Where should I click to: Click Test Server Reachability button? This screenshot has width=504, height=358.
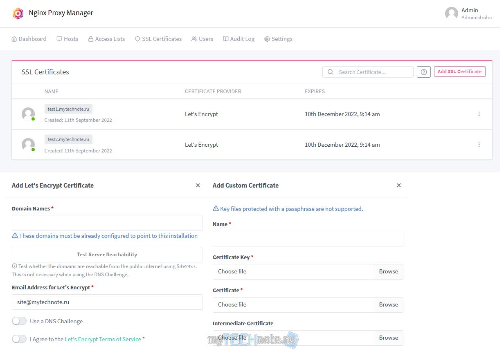tap(107, 255)
